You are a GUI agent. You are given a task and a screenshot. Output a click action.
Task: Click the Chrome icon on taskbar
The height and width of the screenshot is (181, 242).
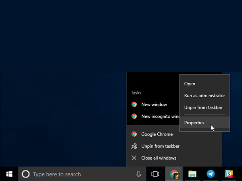point(174,174)
